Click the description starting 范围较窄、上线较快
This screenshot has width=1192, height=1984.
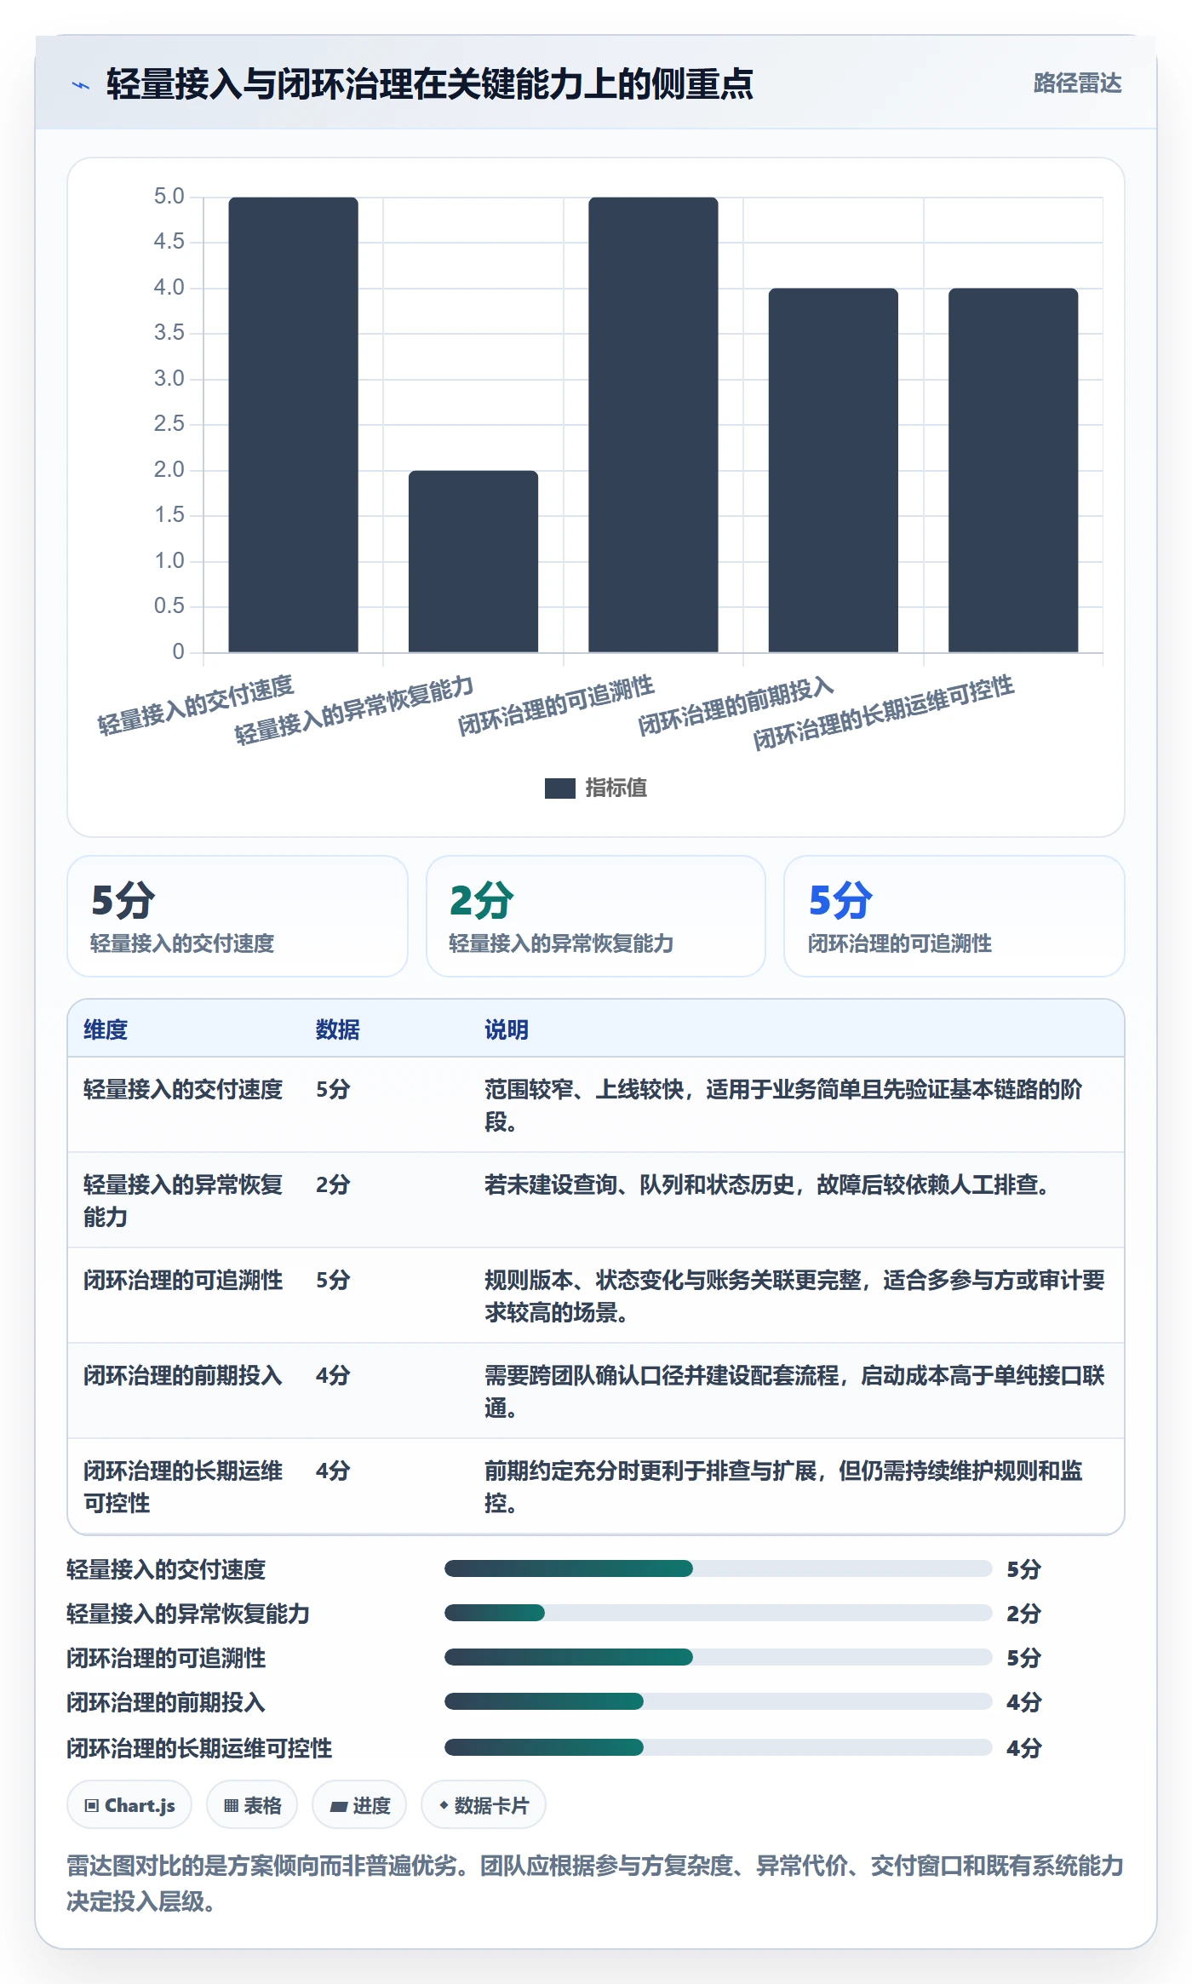[x=783, y=1105]
